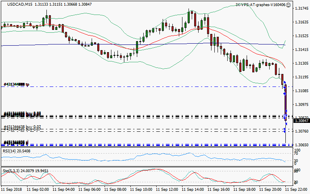Click the 11 Sep 22:00 time label

tap(296, 190)
